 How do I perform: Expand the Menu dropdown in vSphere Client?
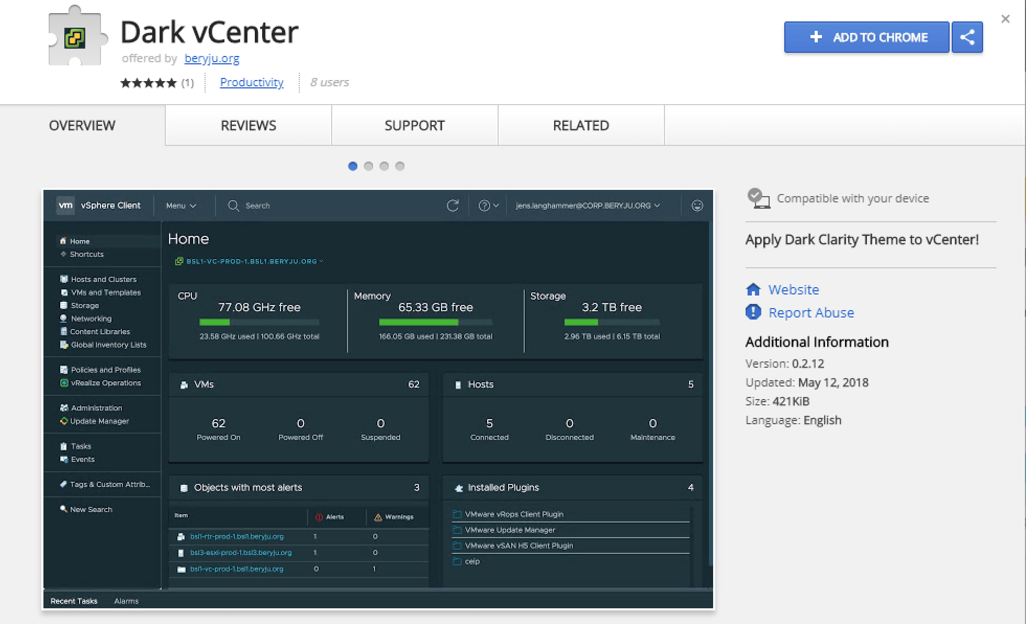tap(181, 206)
